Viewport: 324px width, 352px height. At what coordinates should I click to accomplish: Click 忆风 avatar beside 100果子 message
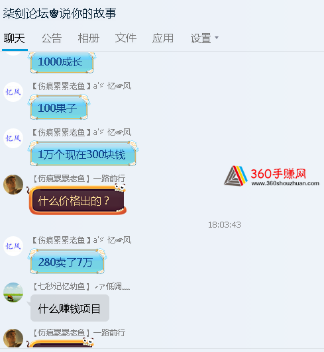click(13, 92)
